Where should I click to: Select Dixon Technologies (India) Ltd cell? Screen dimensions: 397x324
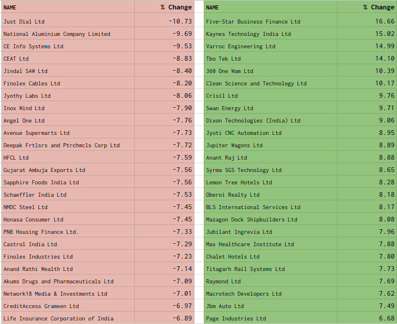[270, 121]
